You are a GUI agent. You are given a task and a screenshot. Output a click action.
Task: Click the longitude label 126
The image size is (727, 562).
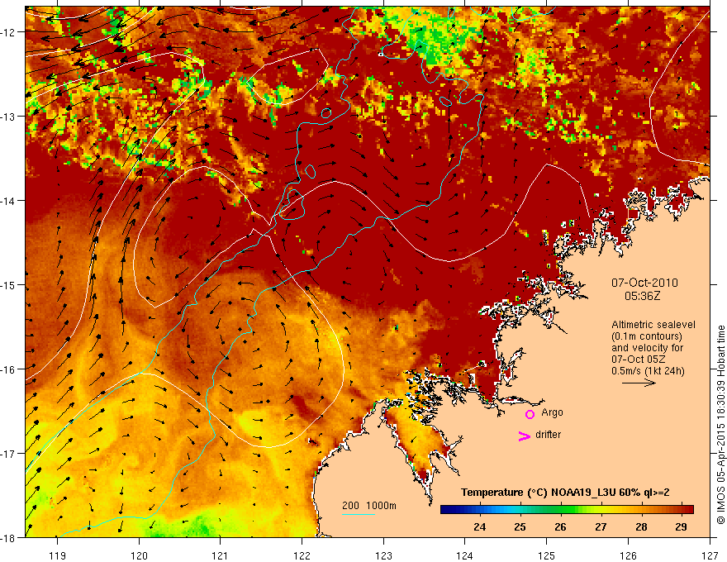pyautogui.click(x=628, y=555)
